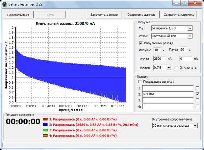Image resolution: width=204 pixels, height=150 pixels.
Task: Click the orange channel 4 color swatch
Action: coord(45,136)
